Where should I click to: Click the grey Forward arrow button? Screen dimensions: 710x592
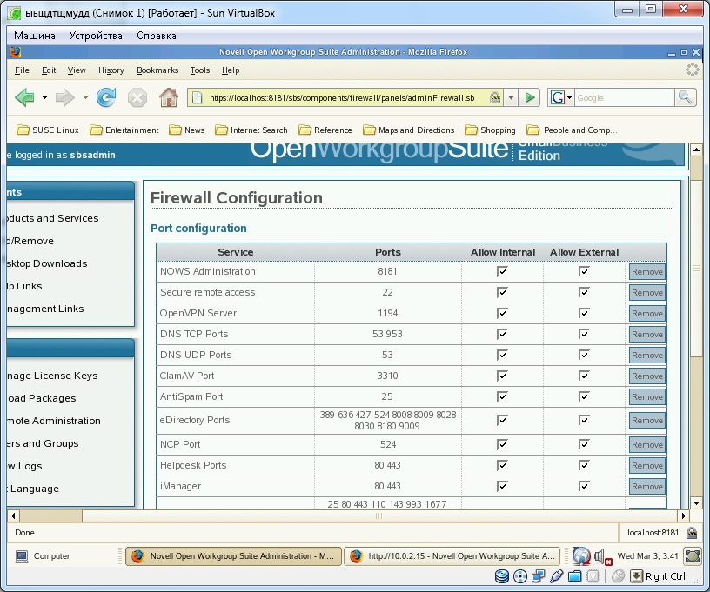64,97
